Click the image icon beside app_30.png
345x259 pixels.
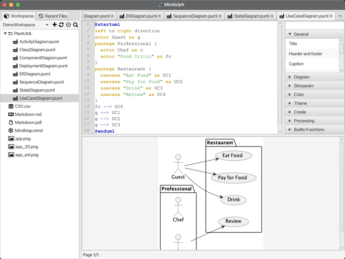[x=11, y=147]
